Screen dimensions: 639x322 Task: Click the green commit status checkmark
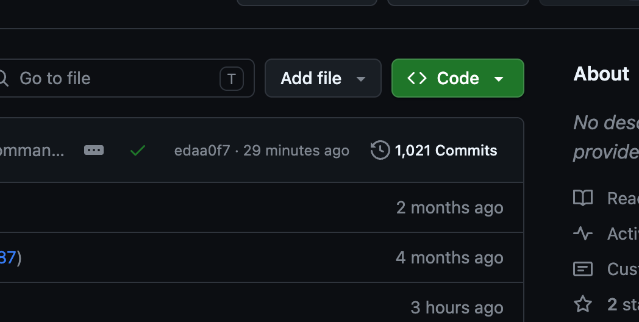tap(138, 151)
